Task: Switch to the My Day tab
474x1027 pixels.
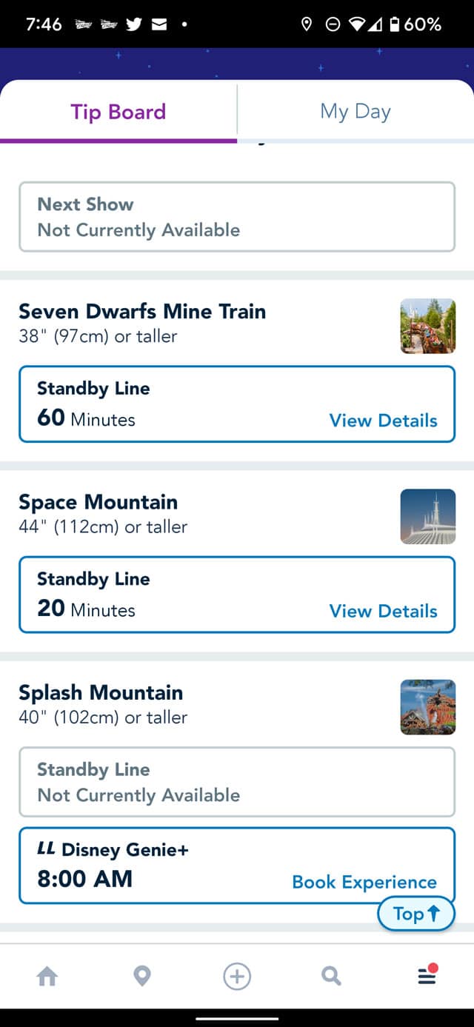Action: tap(355, 112)
